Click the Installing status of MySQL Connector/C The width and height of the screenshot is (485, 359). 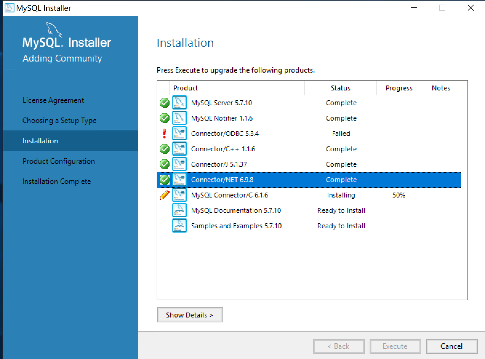pyautogui.click(x=341, y=195)
